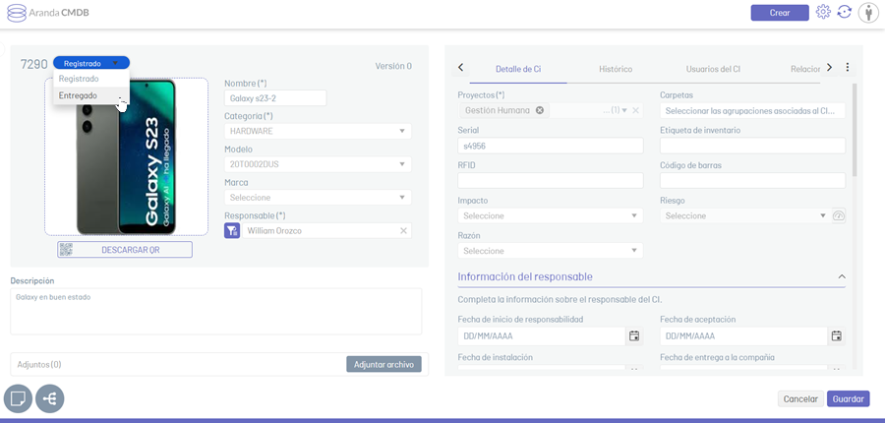
Task: Click the Código de barras field
Action: pos(752,181)
